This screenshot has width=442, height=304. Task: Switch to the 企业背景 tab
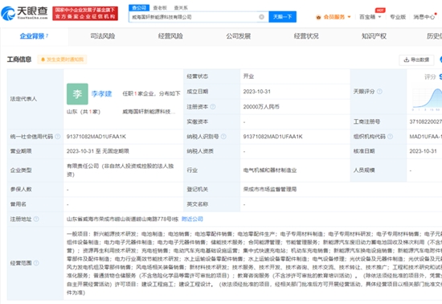tap(34, 36)
